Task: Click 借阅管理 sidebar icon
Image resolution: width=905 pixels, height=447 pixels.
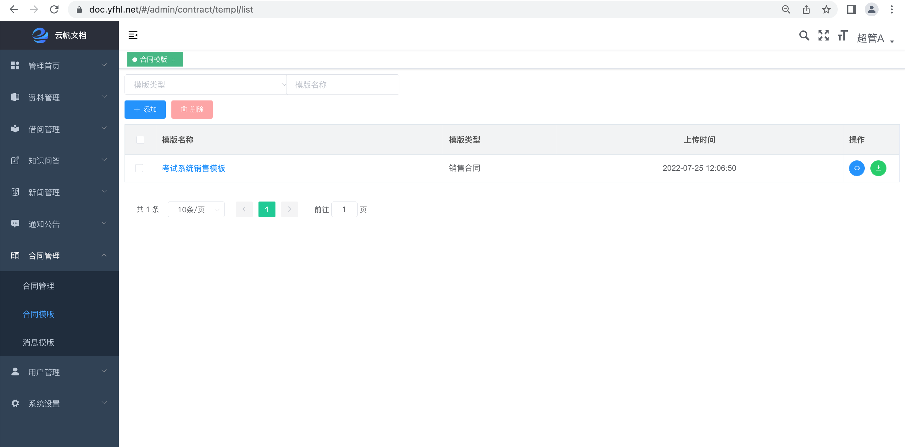Action: click(x=15, y=129)
